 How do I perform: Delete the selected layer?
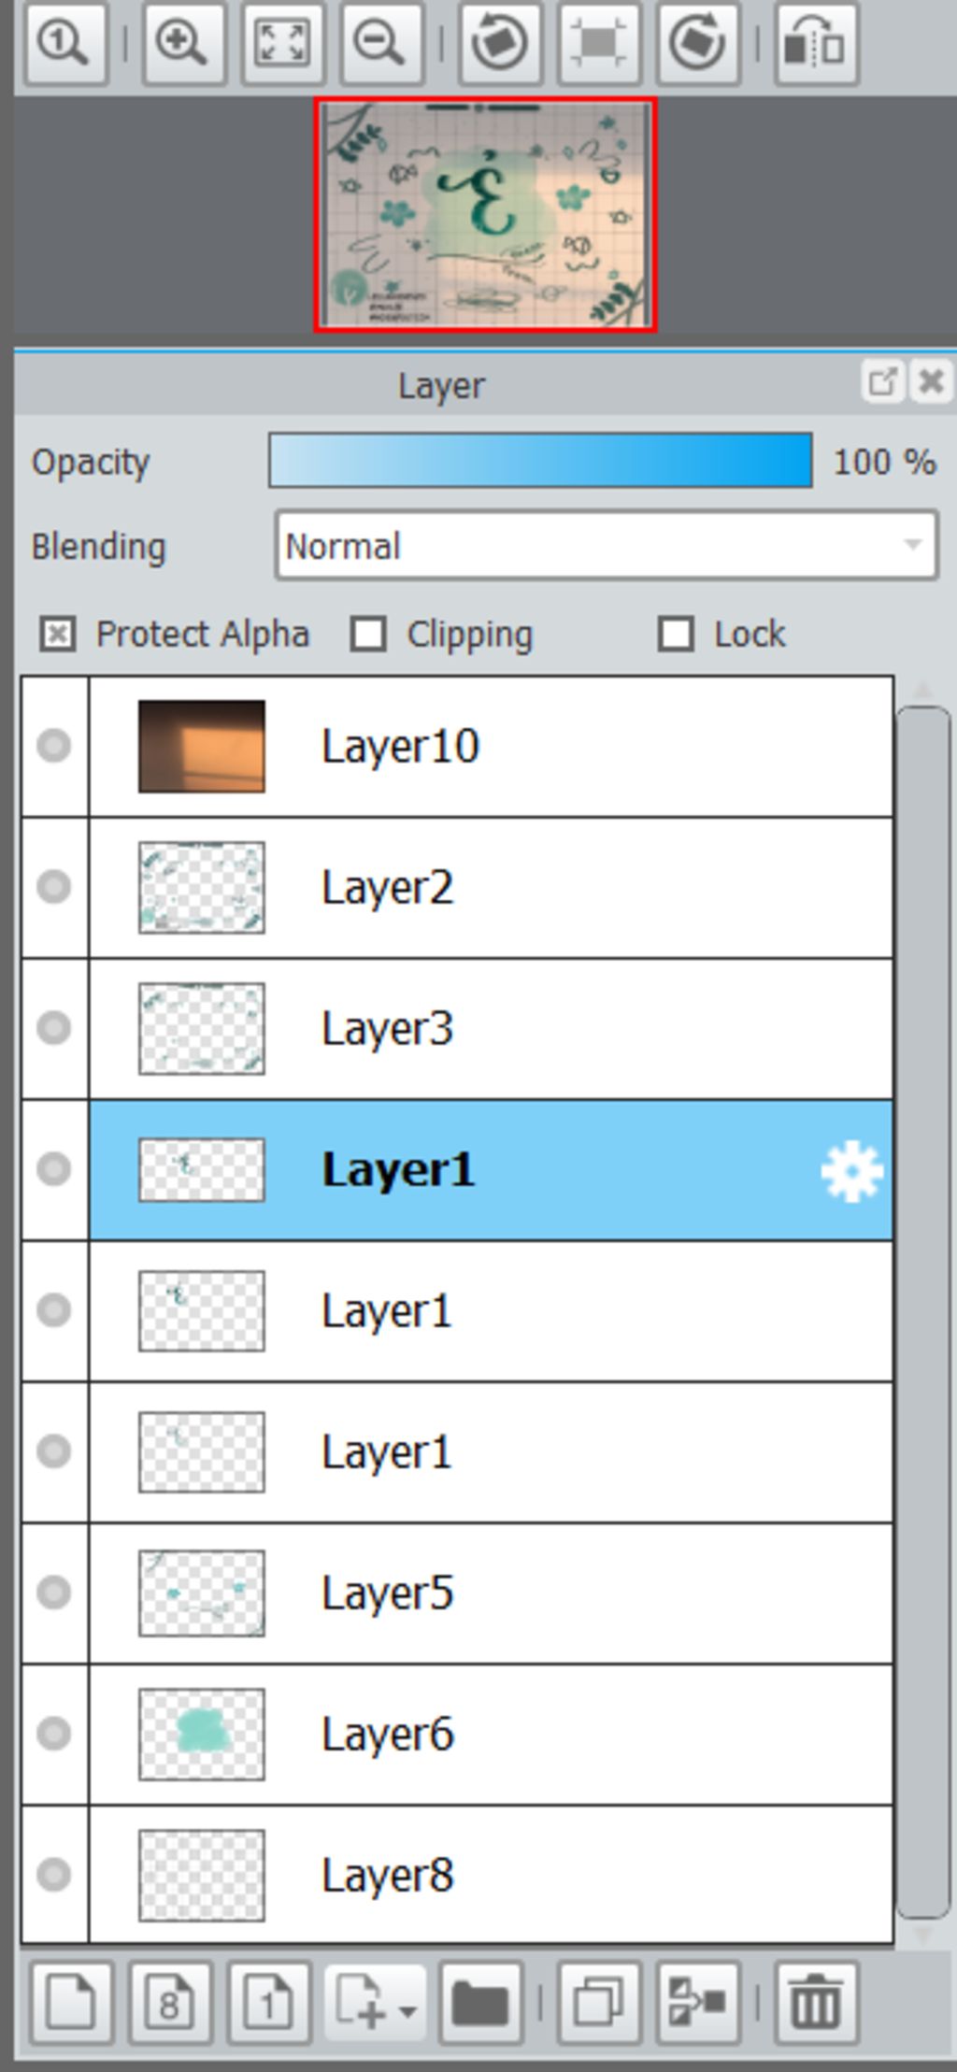(815, 2003)
